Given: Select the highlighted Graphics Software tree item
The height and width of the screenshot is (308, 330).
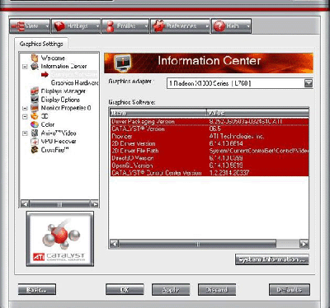Looking at the screenshot, I should tap(74, 74).
